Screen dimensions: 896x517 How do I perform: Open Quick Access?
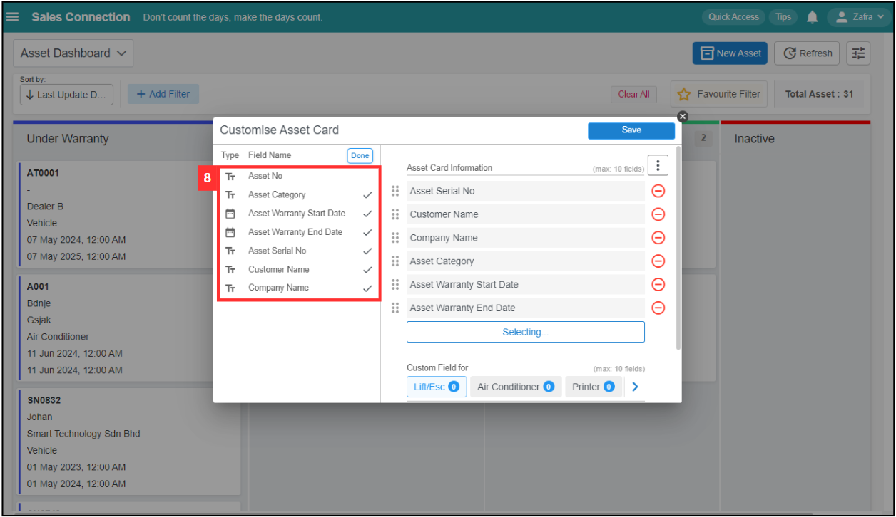(733, 17)
